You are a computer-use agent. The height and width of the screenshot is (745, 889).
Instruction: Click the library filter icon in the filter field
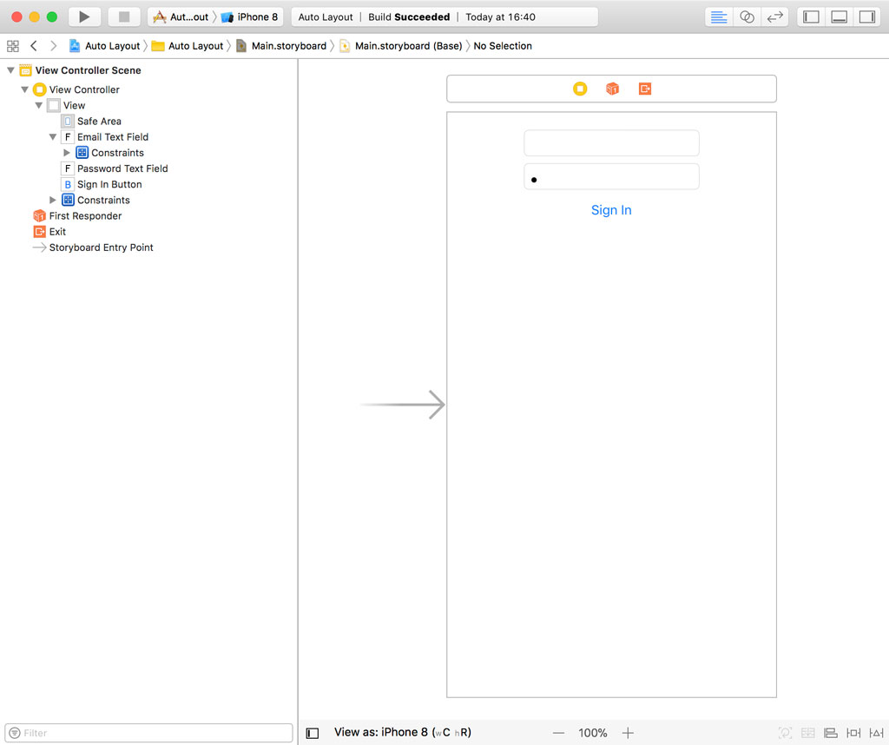(15, 733)
